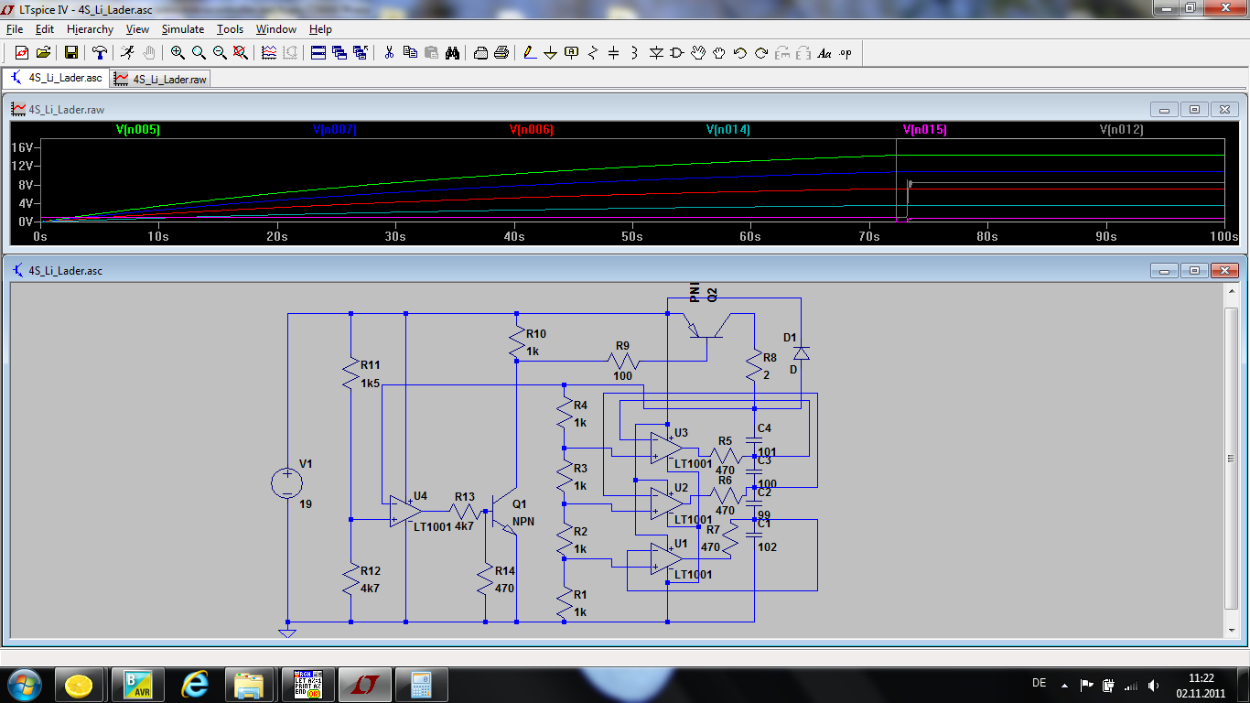The width and height of the screenshot is (1250, 703).
Task: Click the V1 voltage source symbol
Action: coord(287,482)
